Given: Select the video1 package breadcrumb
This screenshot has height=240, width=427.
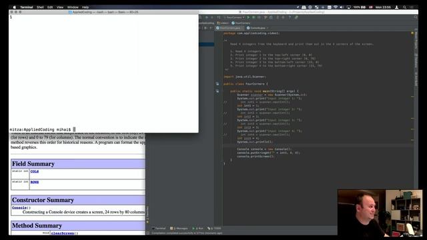Looking at the screenshot, I should (223, 23).
